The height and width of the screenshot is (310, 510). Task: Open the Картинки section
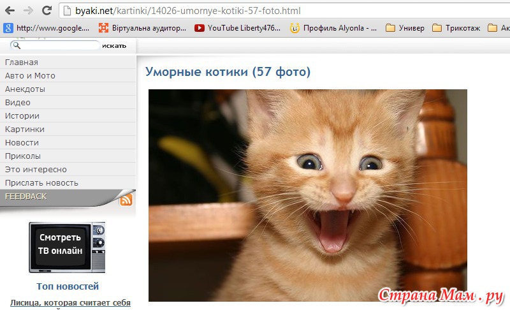pyautogui.click(x=68, y=129)
